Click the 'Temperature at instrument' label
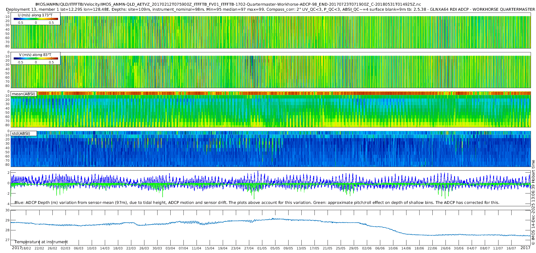The height and width of the screenshot is (253, 536). pyautogui.click(x=41, y=242)
